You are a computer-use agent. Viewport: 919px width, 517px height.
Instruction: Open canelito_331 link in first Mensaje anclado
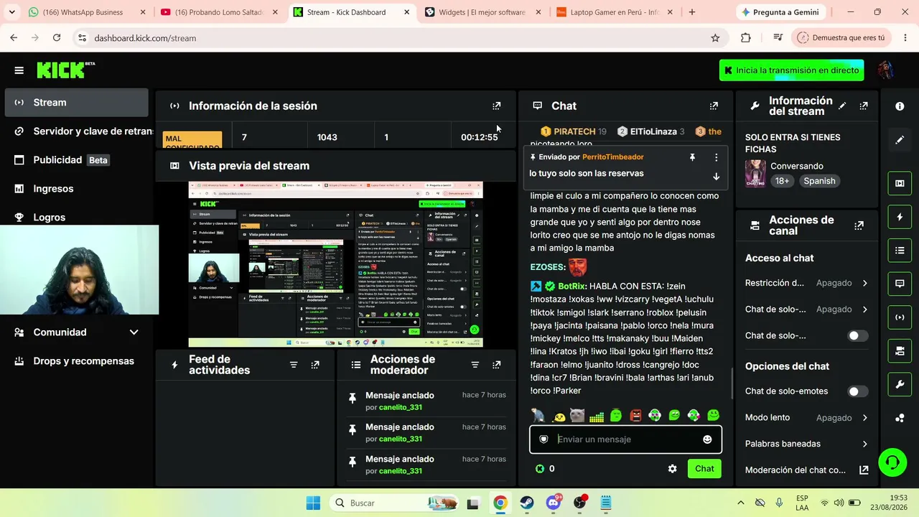(401, 407)
